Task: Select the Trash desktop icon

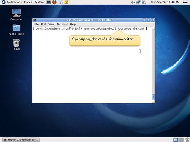Action: pyautogui.click(x=16, y=44)
